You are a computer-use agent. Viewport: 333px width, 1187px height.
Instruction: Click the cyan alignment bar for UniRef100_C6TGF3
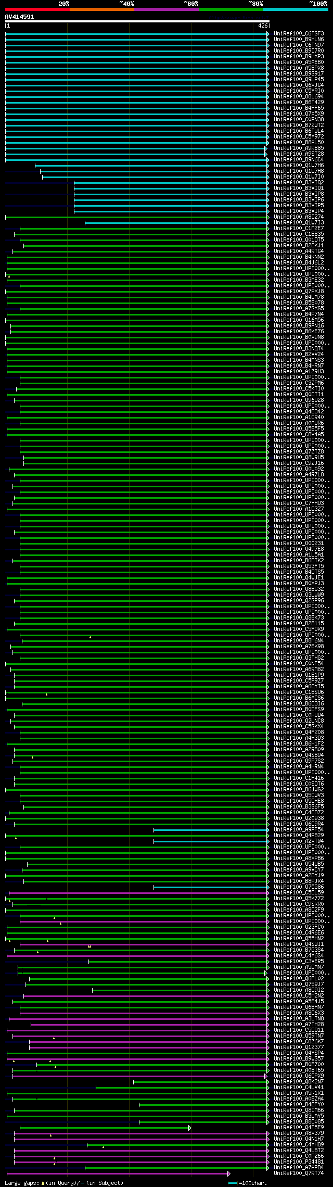pos(137,34)
